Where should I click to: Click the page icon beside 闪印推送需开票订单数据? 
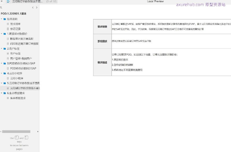click(8, 44)
